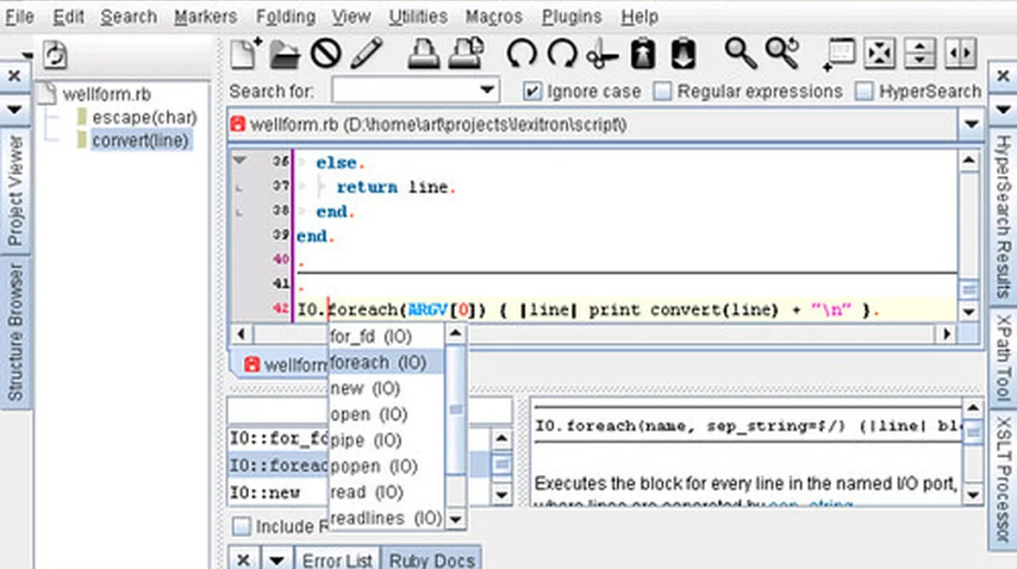
Task: Copy the selection to the clipboard
Action: point(643,53)
